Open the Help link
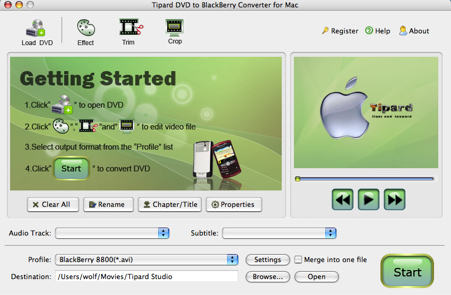Image resolution: width=451 pixels, height=295 pixels. [377, 31]
